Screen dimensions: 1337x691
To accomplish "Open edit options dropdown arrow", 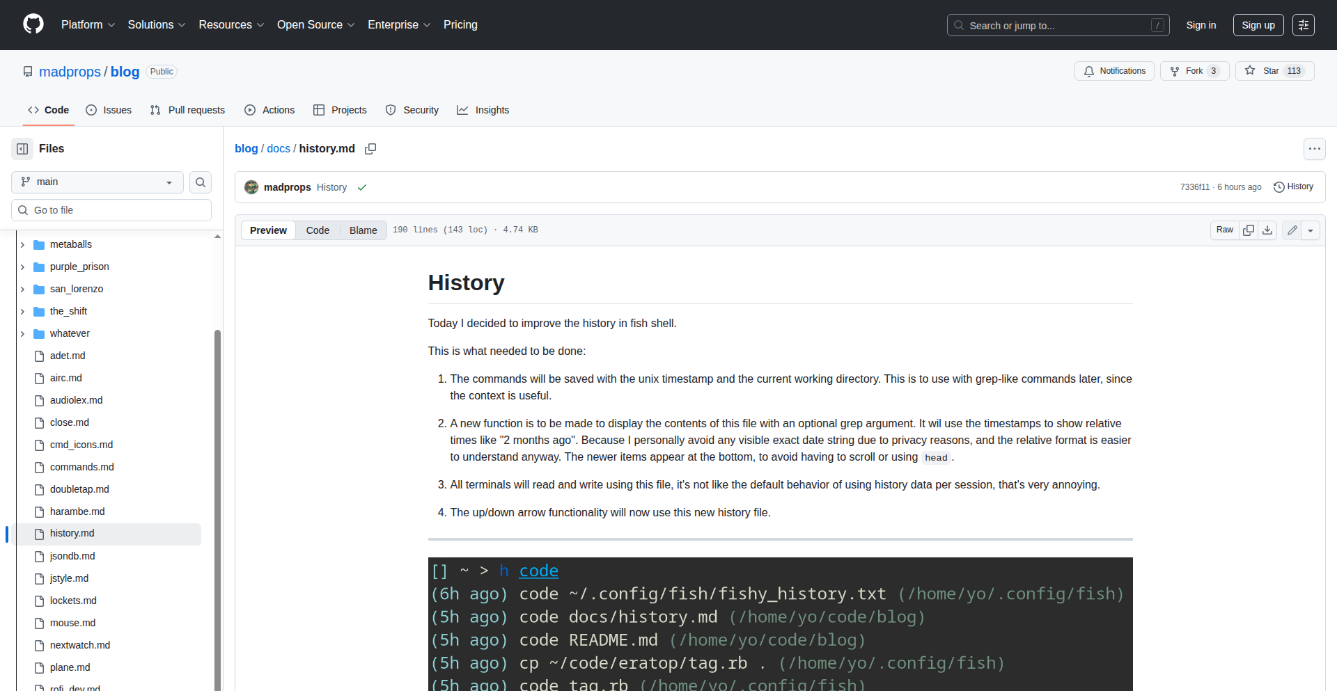I will tap(1311, 230).
